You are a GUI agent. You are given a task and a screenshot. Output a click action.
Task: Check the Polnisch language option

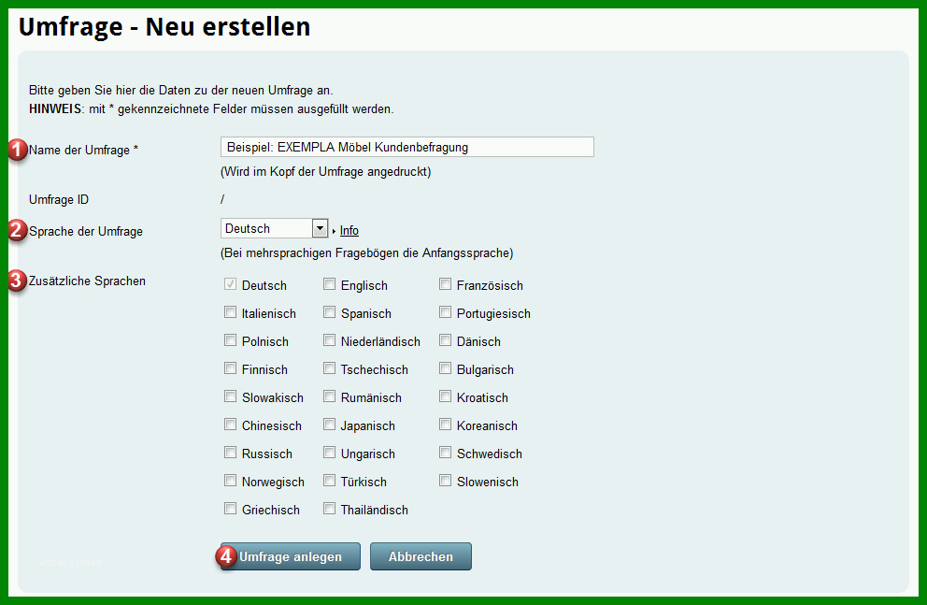(230, 340)
